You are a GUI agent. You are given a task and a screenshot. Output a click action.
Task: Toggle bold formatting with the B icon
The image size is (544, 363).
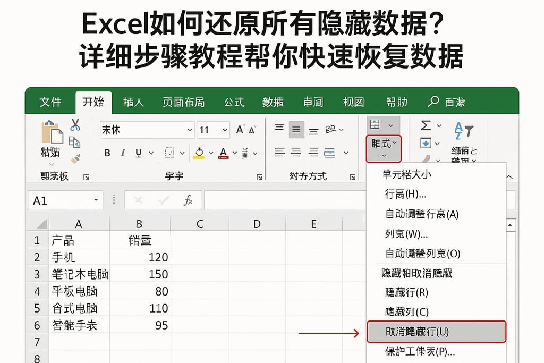point(107,153)
